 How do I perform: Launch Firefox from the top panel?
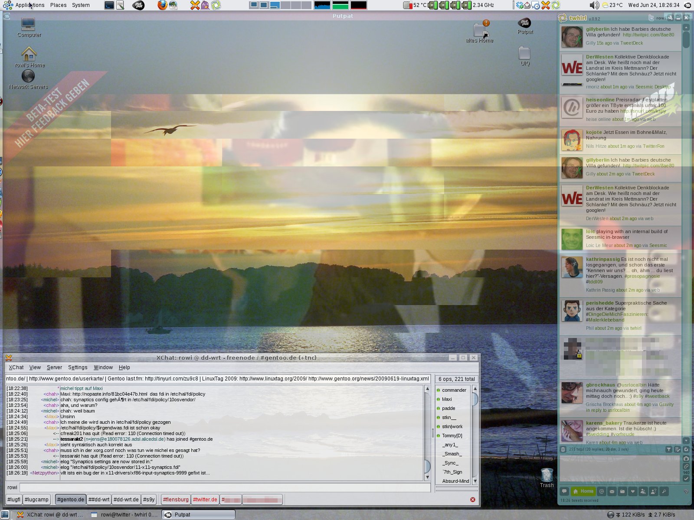[x=162, y=5]
